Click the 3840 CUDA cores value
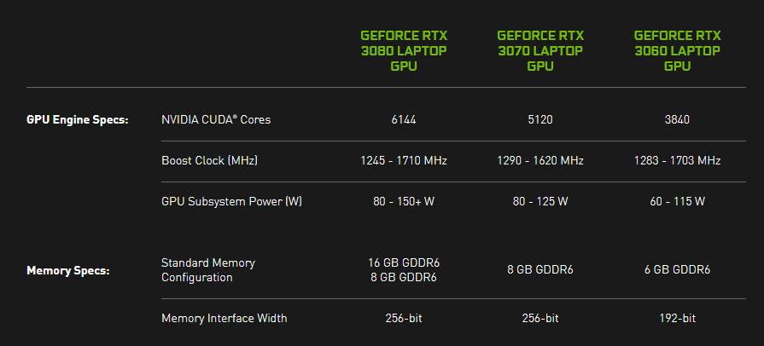 coord(677,119)
